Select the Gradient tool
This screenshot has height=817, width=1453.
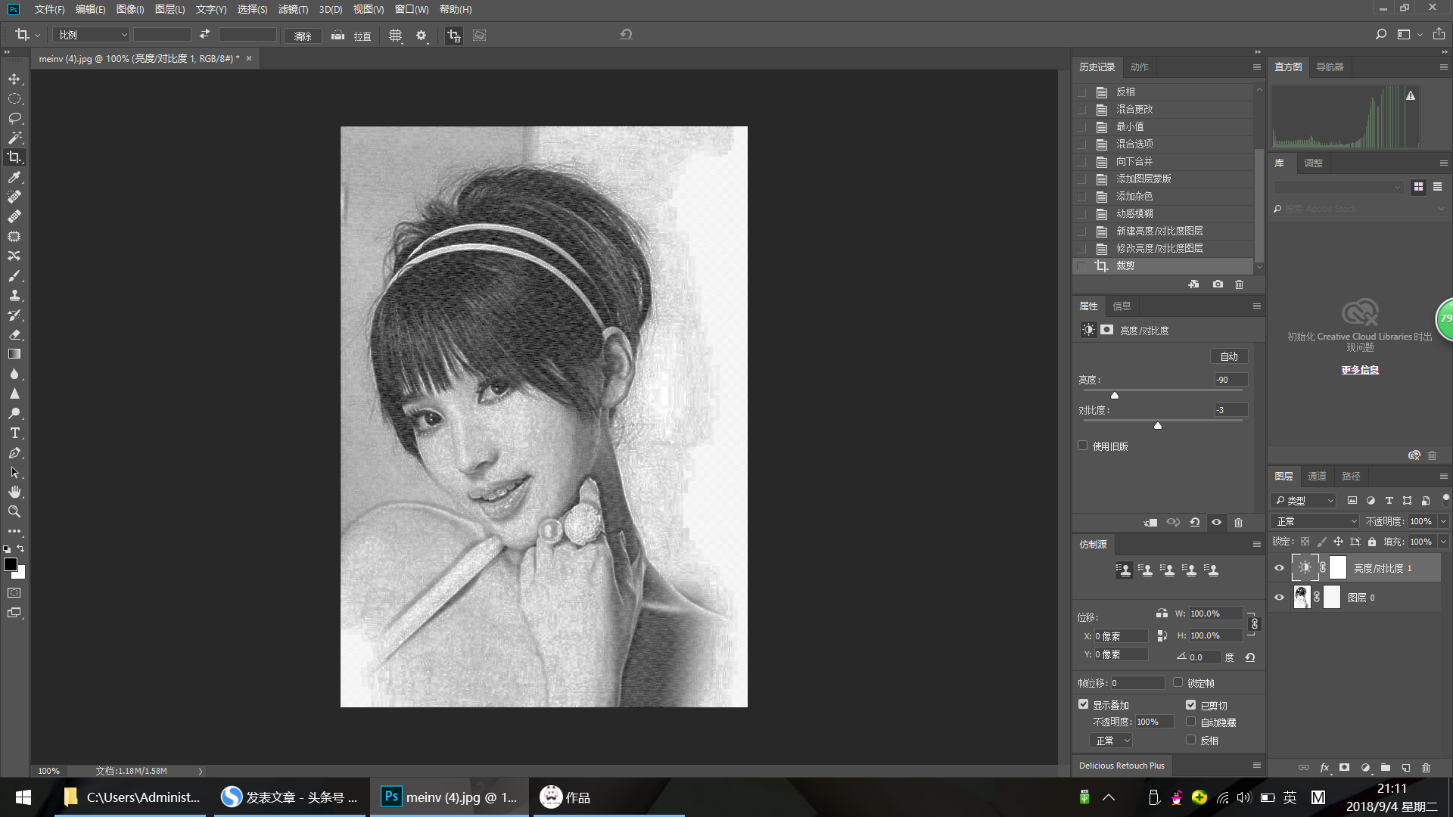[x=14, y=354]
